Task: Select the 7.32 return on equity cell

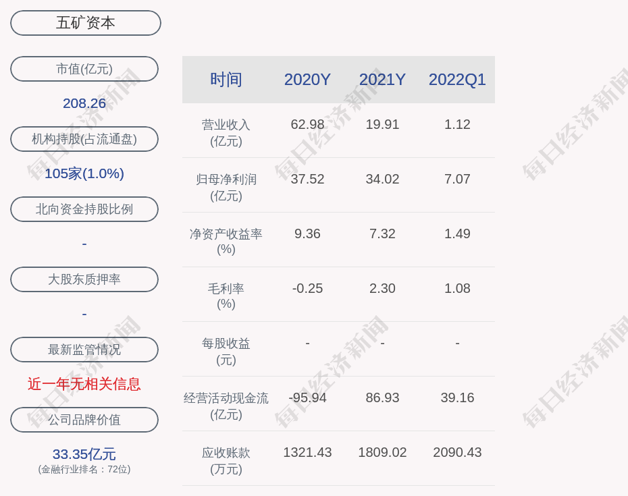Action: [382, 233]
